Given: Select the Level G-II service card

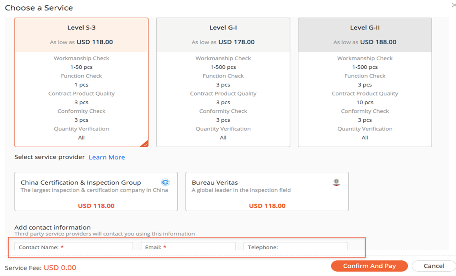Looking at the screenshot, I should [x=365, y=82].
